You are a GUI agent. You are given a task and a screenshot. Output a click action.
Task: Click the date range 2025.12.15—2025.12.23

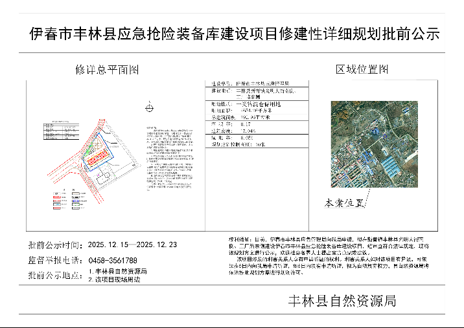132,246
